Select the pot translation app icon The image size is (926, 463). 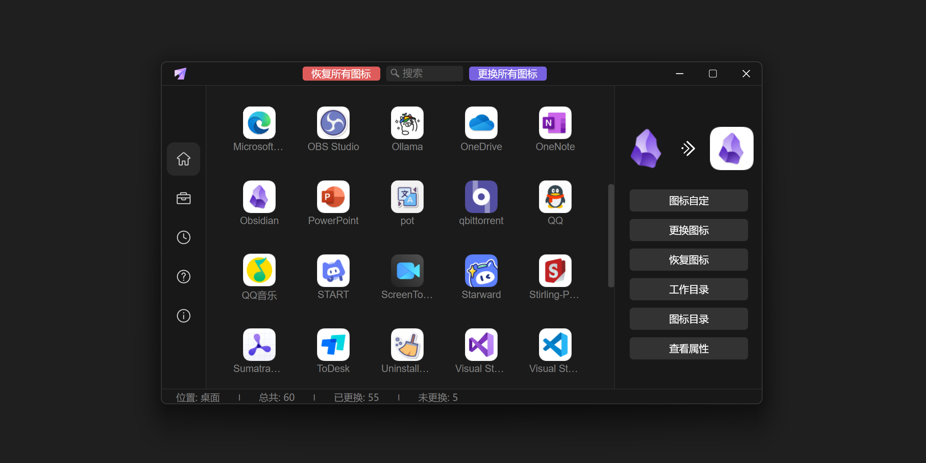pos(407,197)
